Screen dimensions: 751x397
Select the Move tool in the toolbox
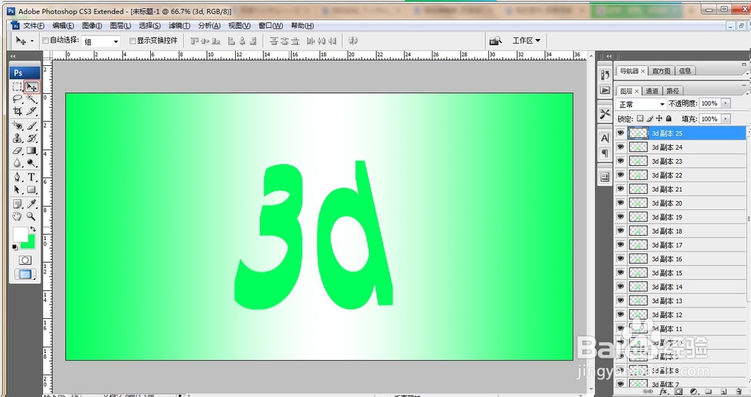tap(32, 86)
